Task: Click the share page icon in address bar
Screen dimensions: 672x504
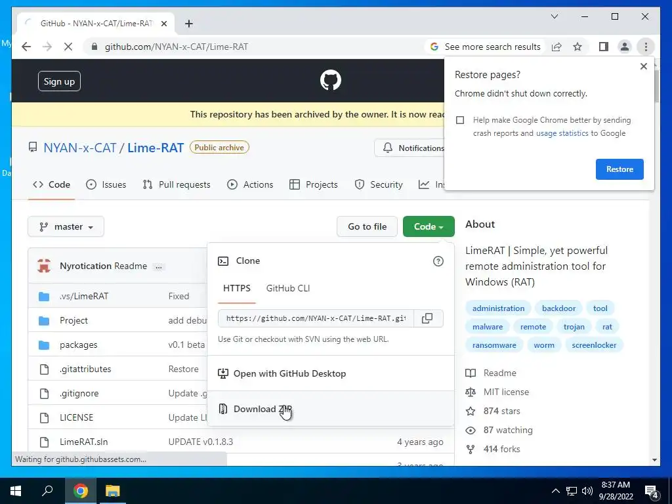Action: [556, 47]
